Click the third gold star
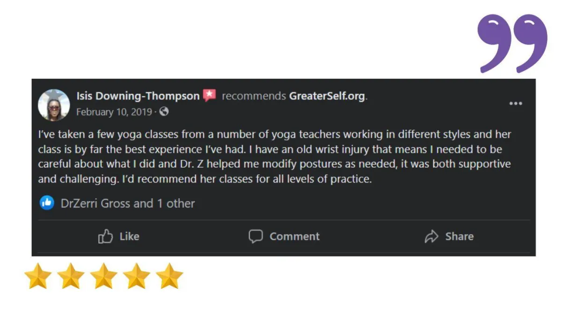This screenshot has width=561, height=315. tap(104, 276)
